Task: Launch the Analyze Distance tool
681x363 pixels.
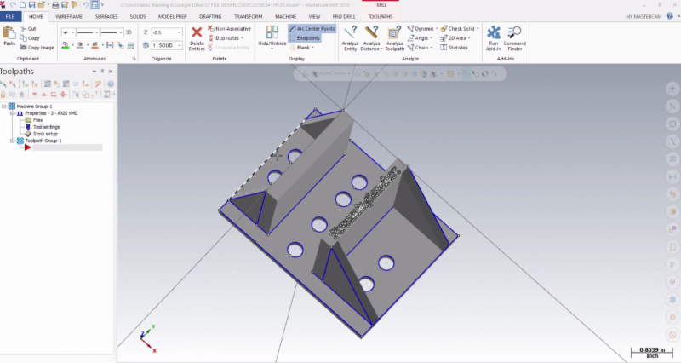Action: 372,34
